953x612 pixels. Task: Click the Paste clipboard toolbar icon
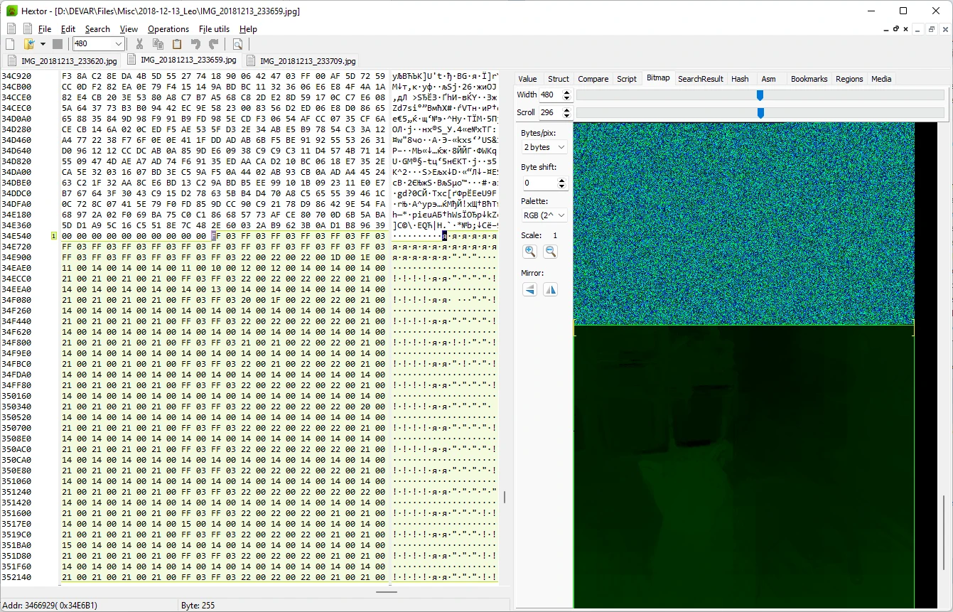tap(177, 44)
